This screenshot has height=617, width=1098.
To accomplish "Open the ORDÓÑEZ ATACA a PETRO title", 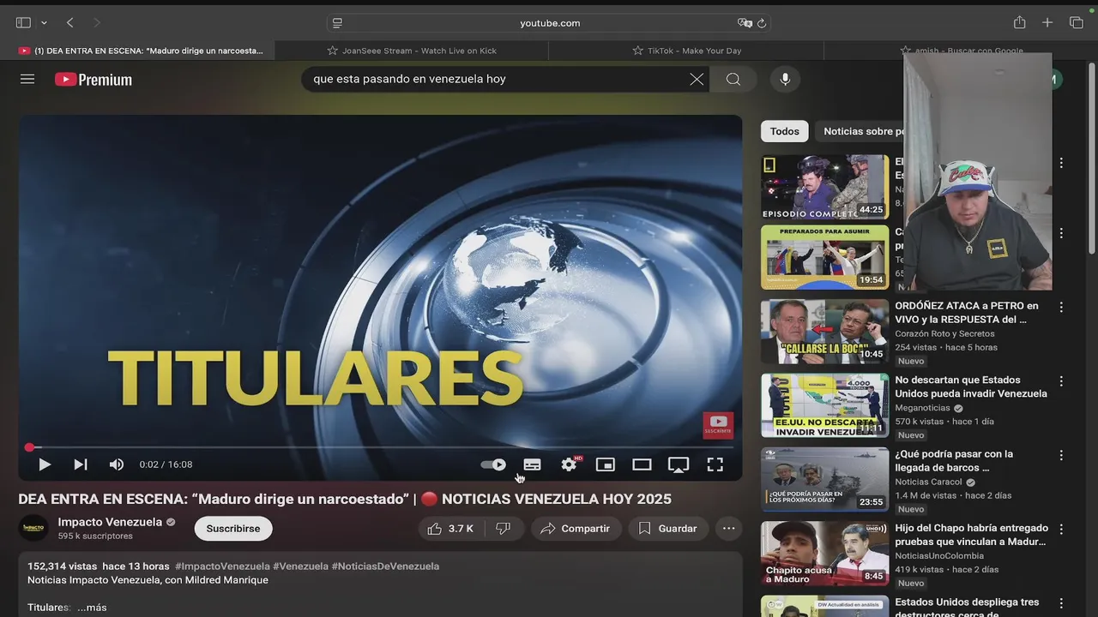I will pos(967,312).
